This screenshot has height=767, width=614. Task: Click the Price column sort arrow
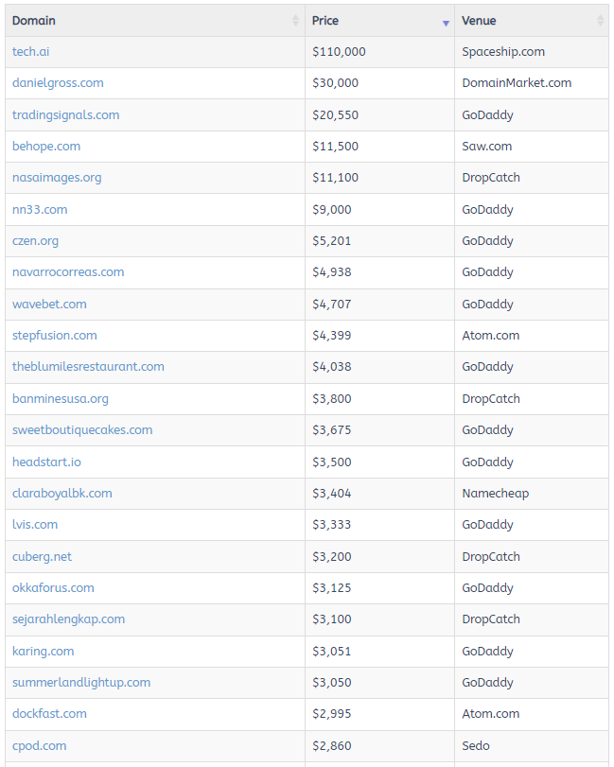tap(446, 22)
